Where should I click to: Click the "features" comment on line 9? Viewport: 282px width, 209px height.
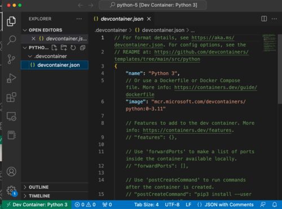(151, 137)
